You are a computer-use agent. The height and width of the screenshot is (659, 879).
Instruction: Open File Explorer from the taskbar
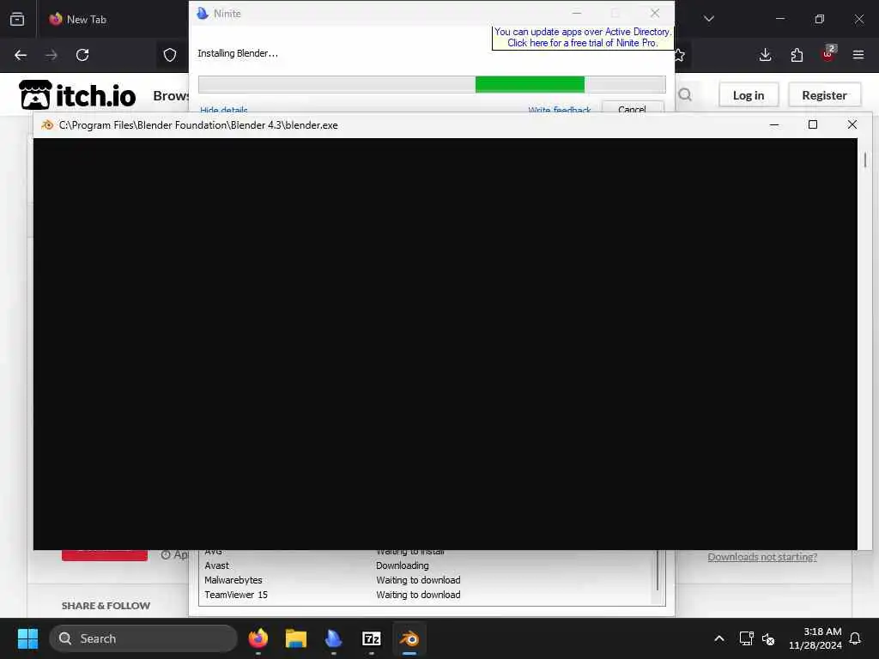click(295, 638)
